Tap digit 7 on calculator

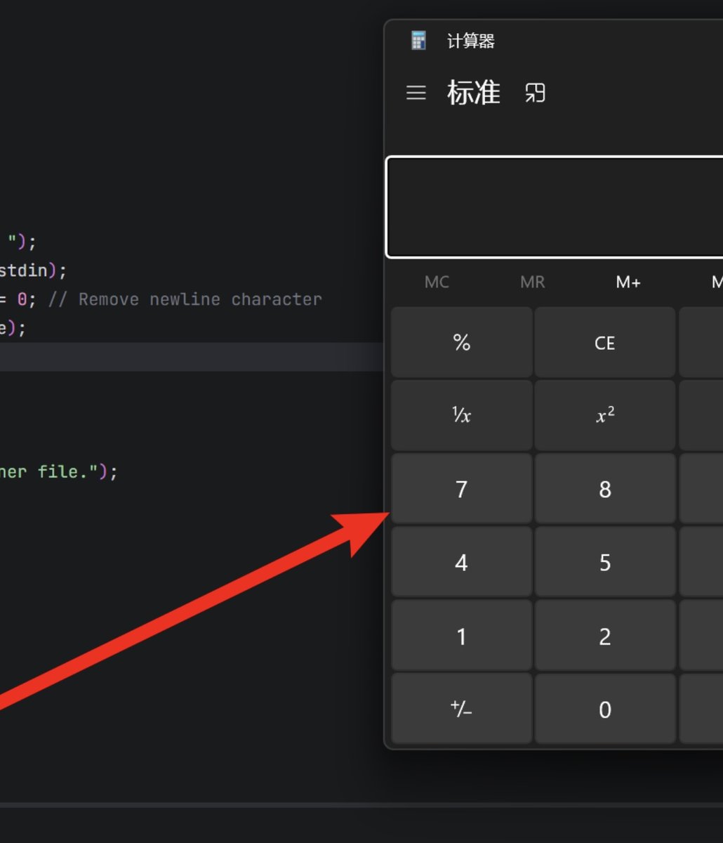[461, 489]
